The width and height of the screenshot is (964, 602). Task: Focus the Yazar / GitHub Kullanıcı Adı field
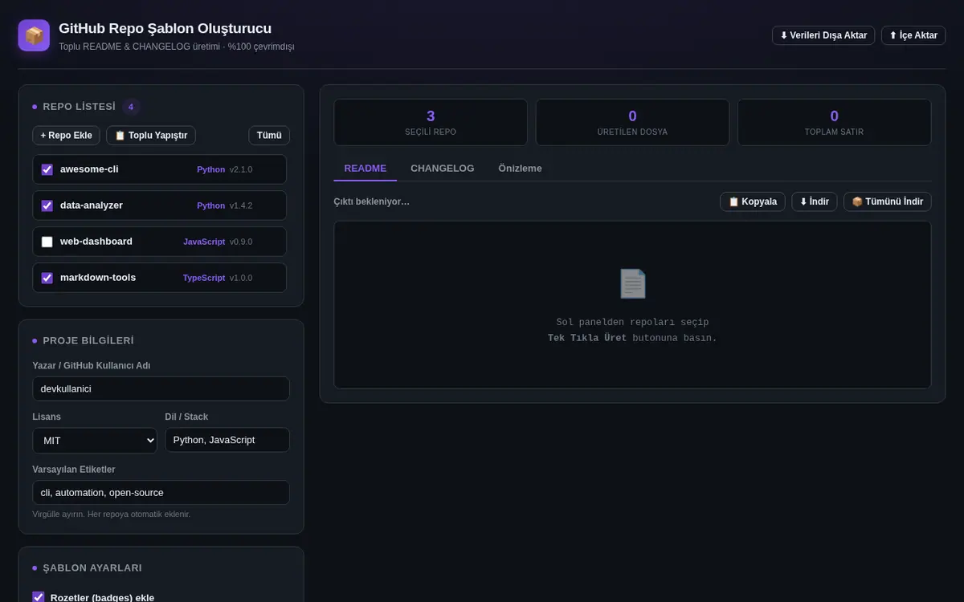[x=161, y=388]
